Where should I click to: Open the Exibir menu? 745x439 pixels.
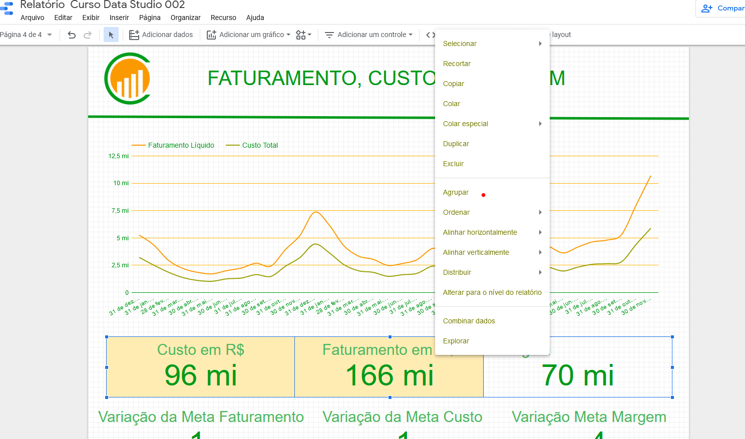point(91,18)
